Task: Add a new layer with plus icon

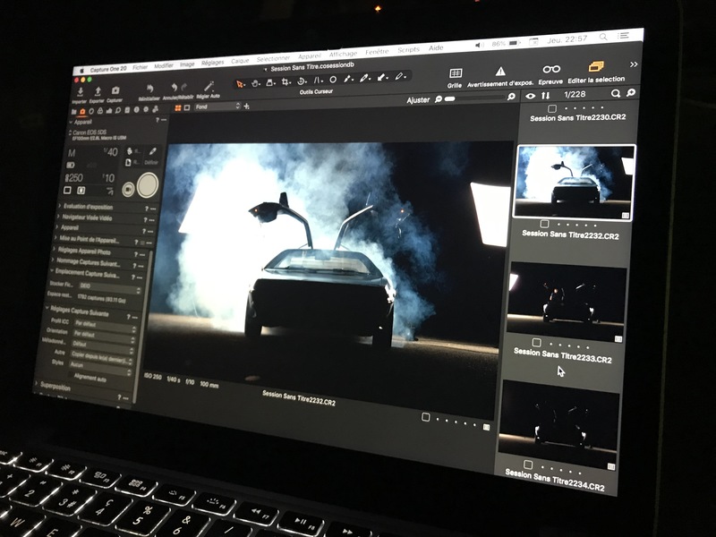Action: (247, 107)
